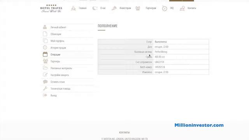Click the Выход logout arrow icon
Viewport: 249px width, 140px height.
45,95
